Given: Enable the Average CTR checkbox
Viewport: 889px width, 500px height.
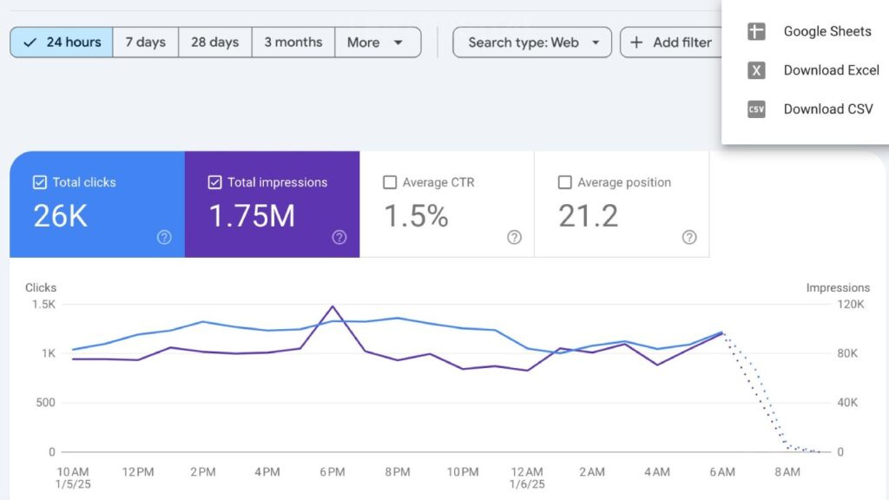Looking at the screenshot, I should pyautogui.click(x=390, y=182).
